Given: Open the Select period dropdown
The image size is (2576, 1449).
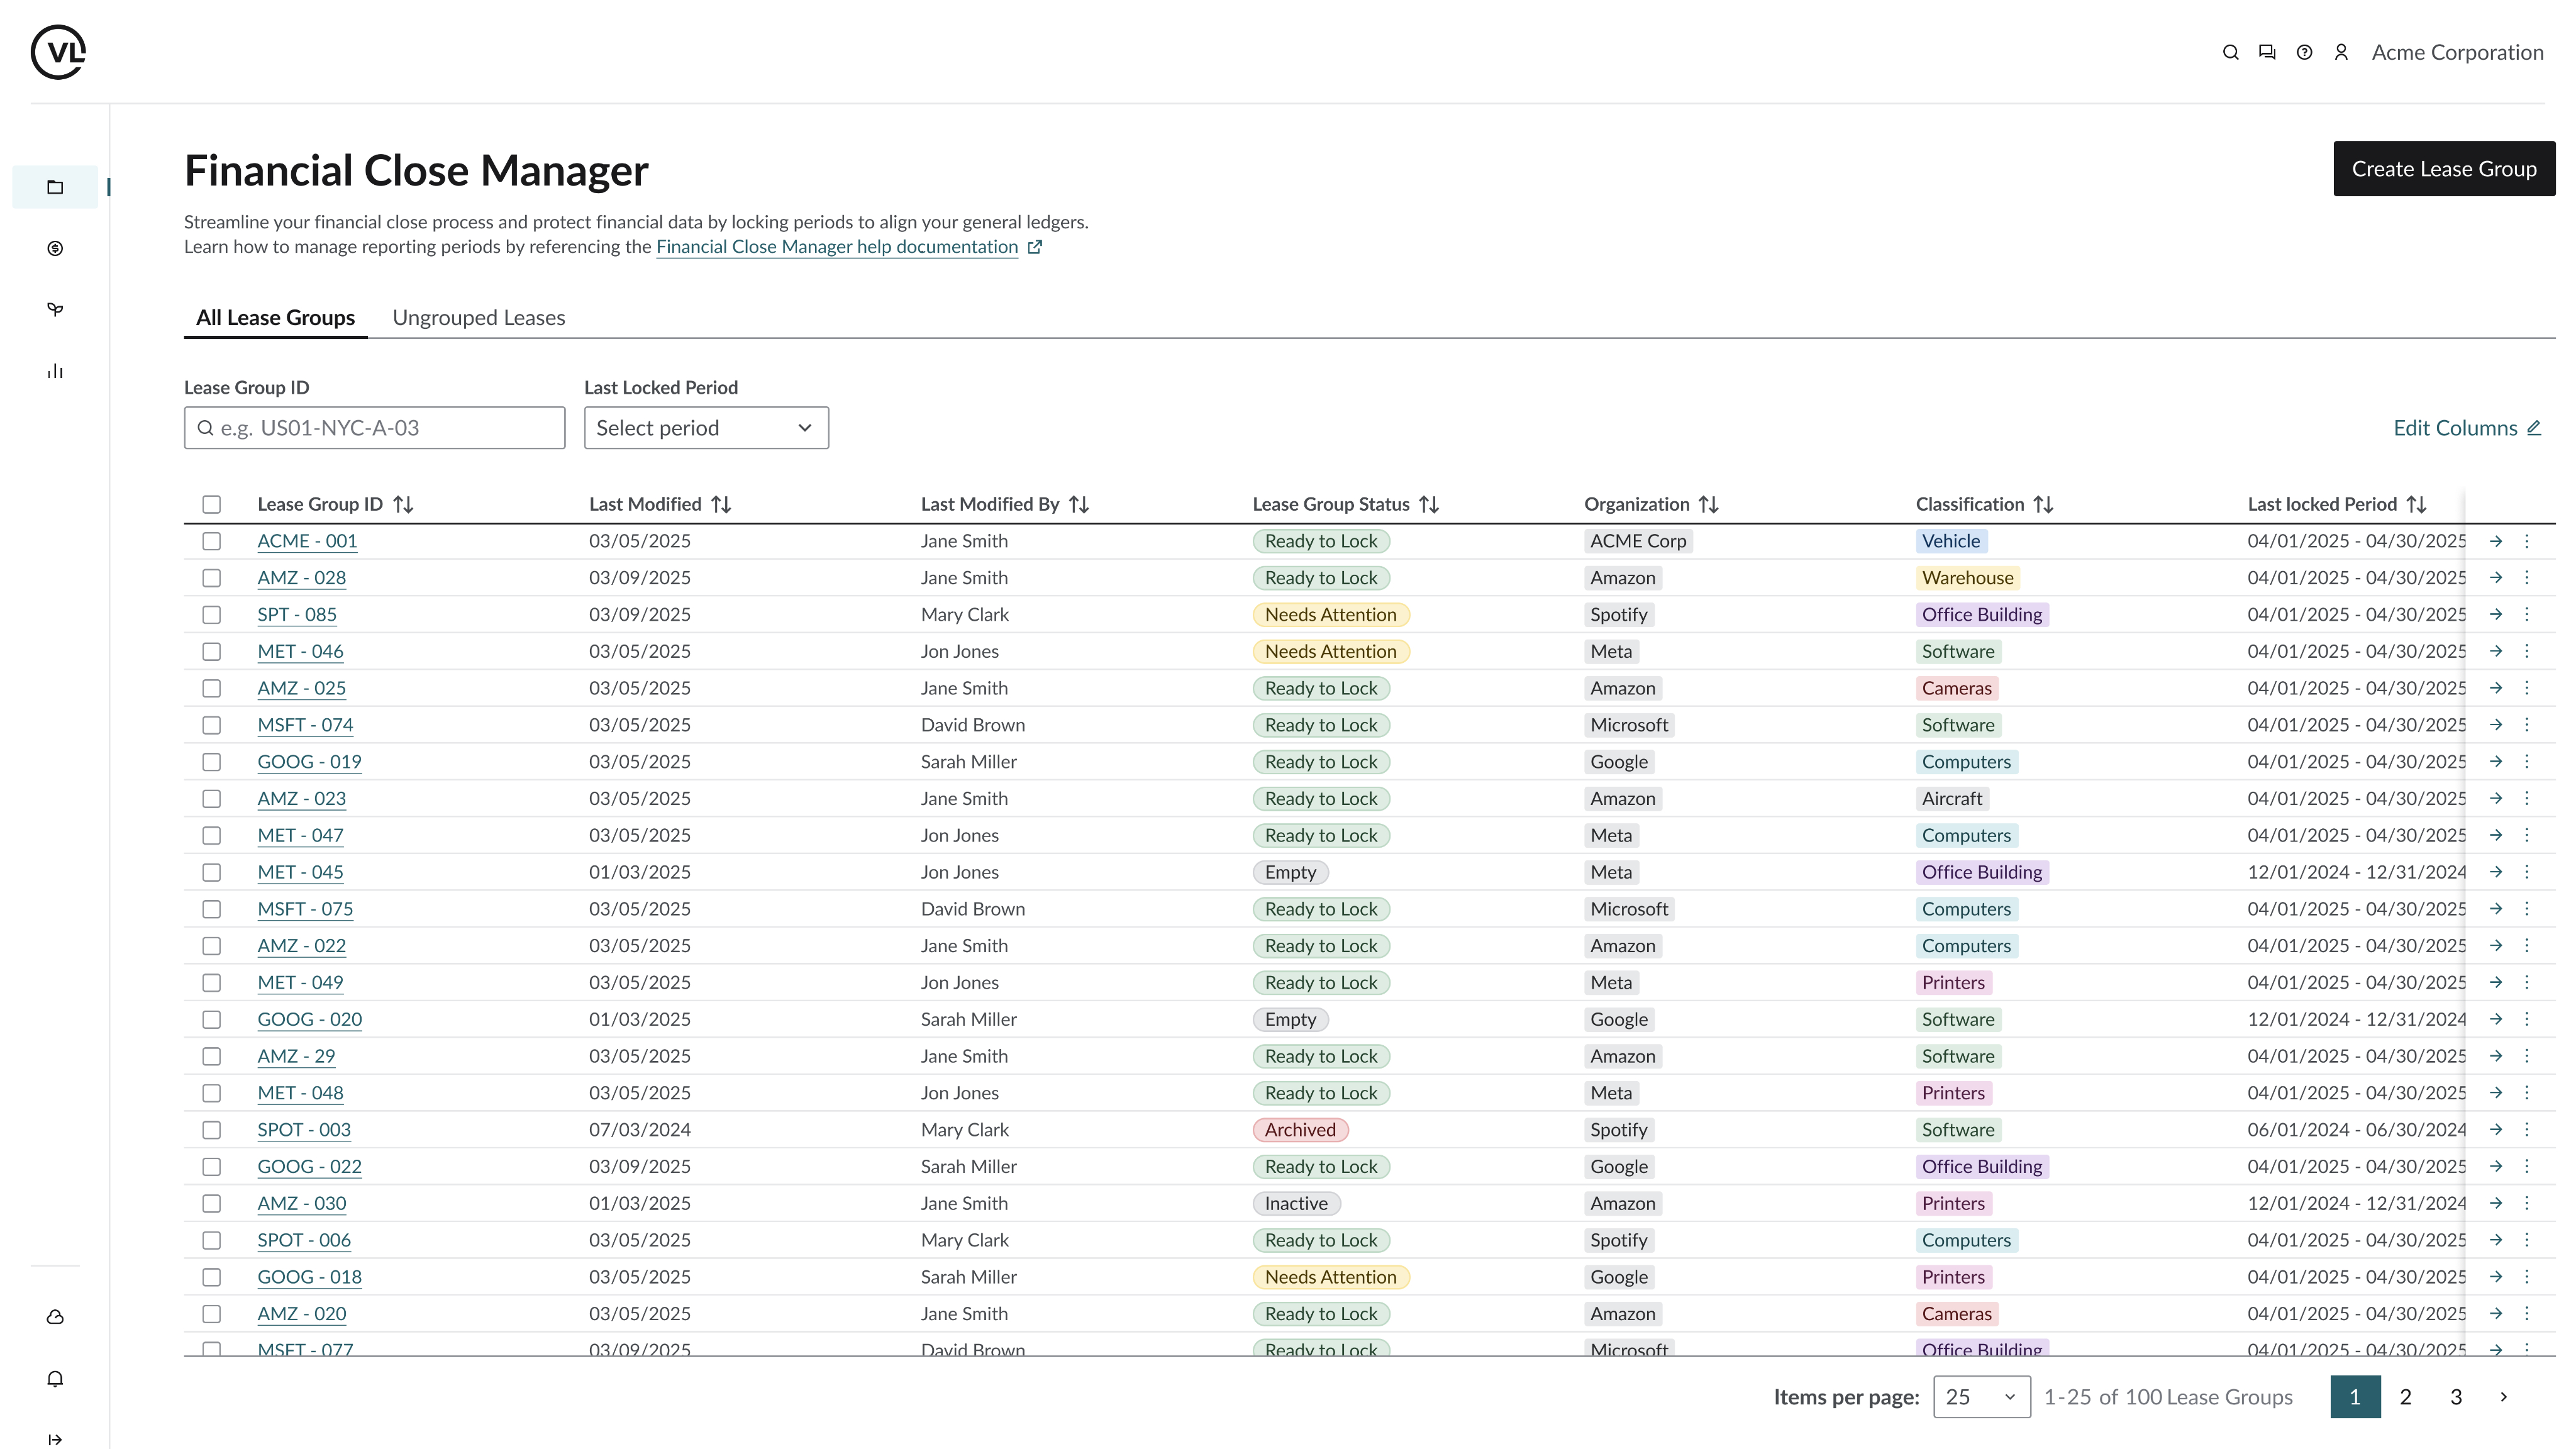Looking at the screenshot, I should tap(706, 428).
